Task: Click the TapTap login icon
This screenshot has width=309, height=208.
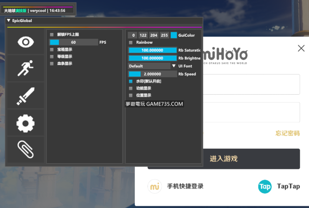Action: click(x=265, y=186)
